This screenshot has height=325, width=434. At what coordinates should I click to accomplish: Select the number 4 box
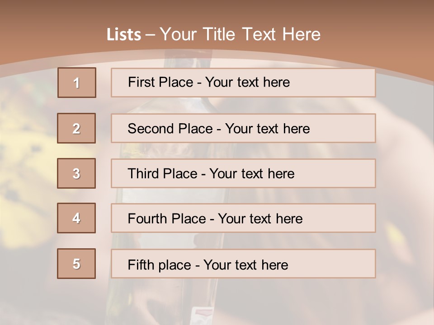(x=76, y=218)
